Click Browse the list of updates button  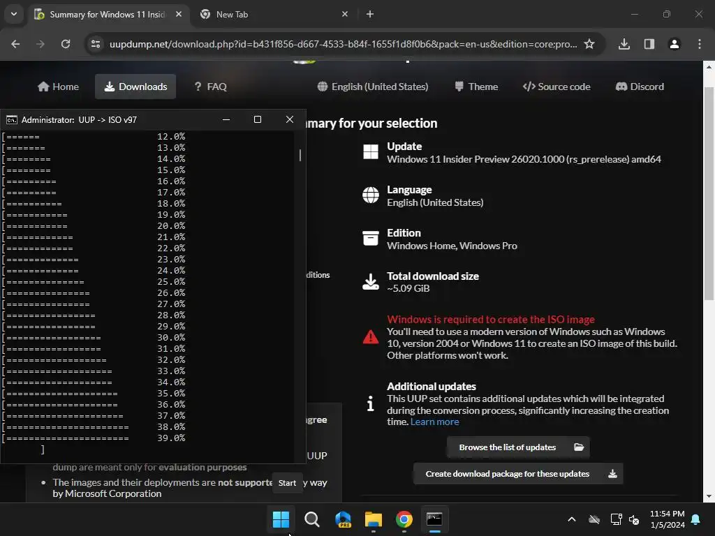point(519,447)
